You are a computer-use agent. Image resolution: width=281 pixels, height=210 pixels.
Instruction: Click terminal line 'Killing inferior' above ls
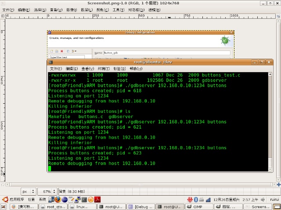[x=70, y=106]
